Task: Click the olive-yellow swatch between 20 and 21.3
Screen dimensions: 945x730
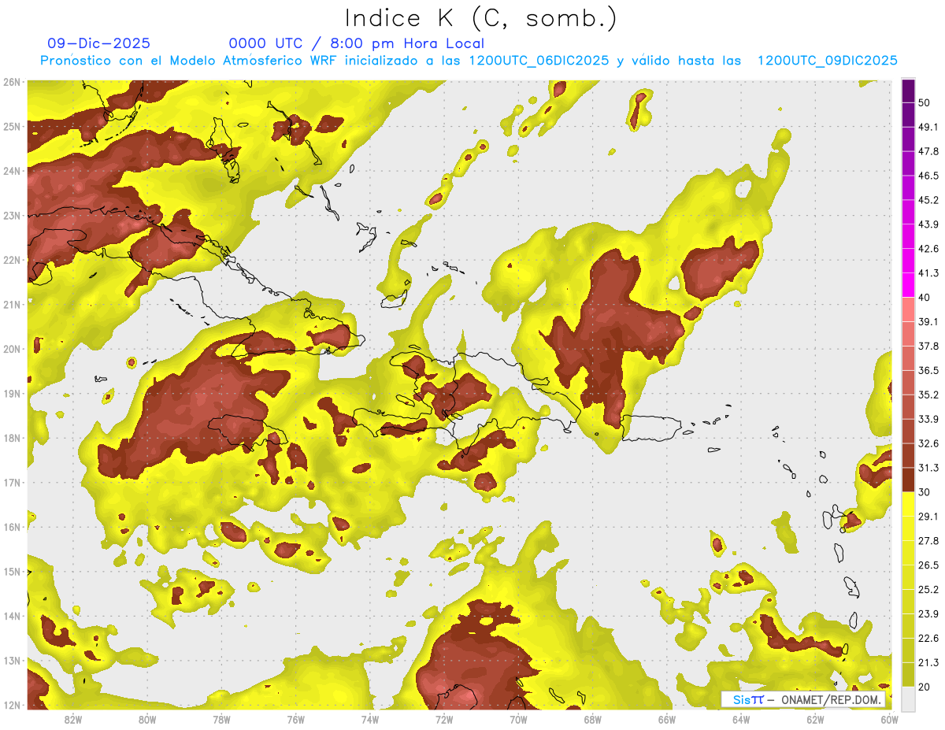Action: [x=908, y=674]
